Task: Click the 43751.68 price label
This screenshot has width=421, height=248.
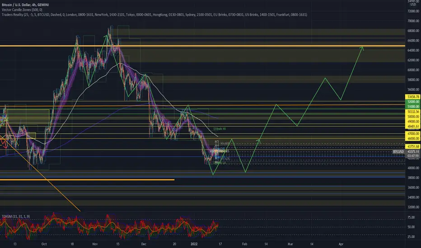Action: point(413,147)
